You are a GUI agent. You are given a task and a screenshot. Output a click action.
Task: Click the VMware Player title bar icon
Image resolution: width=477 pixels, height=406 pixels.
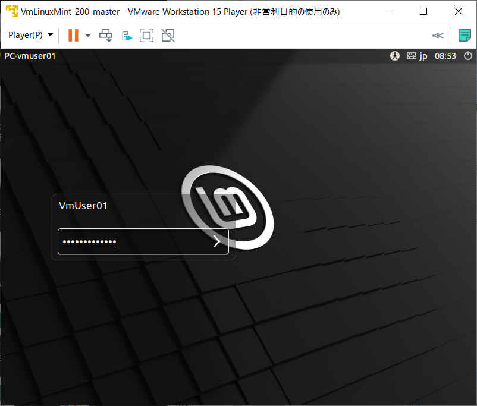(x=12, y=11)
